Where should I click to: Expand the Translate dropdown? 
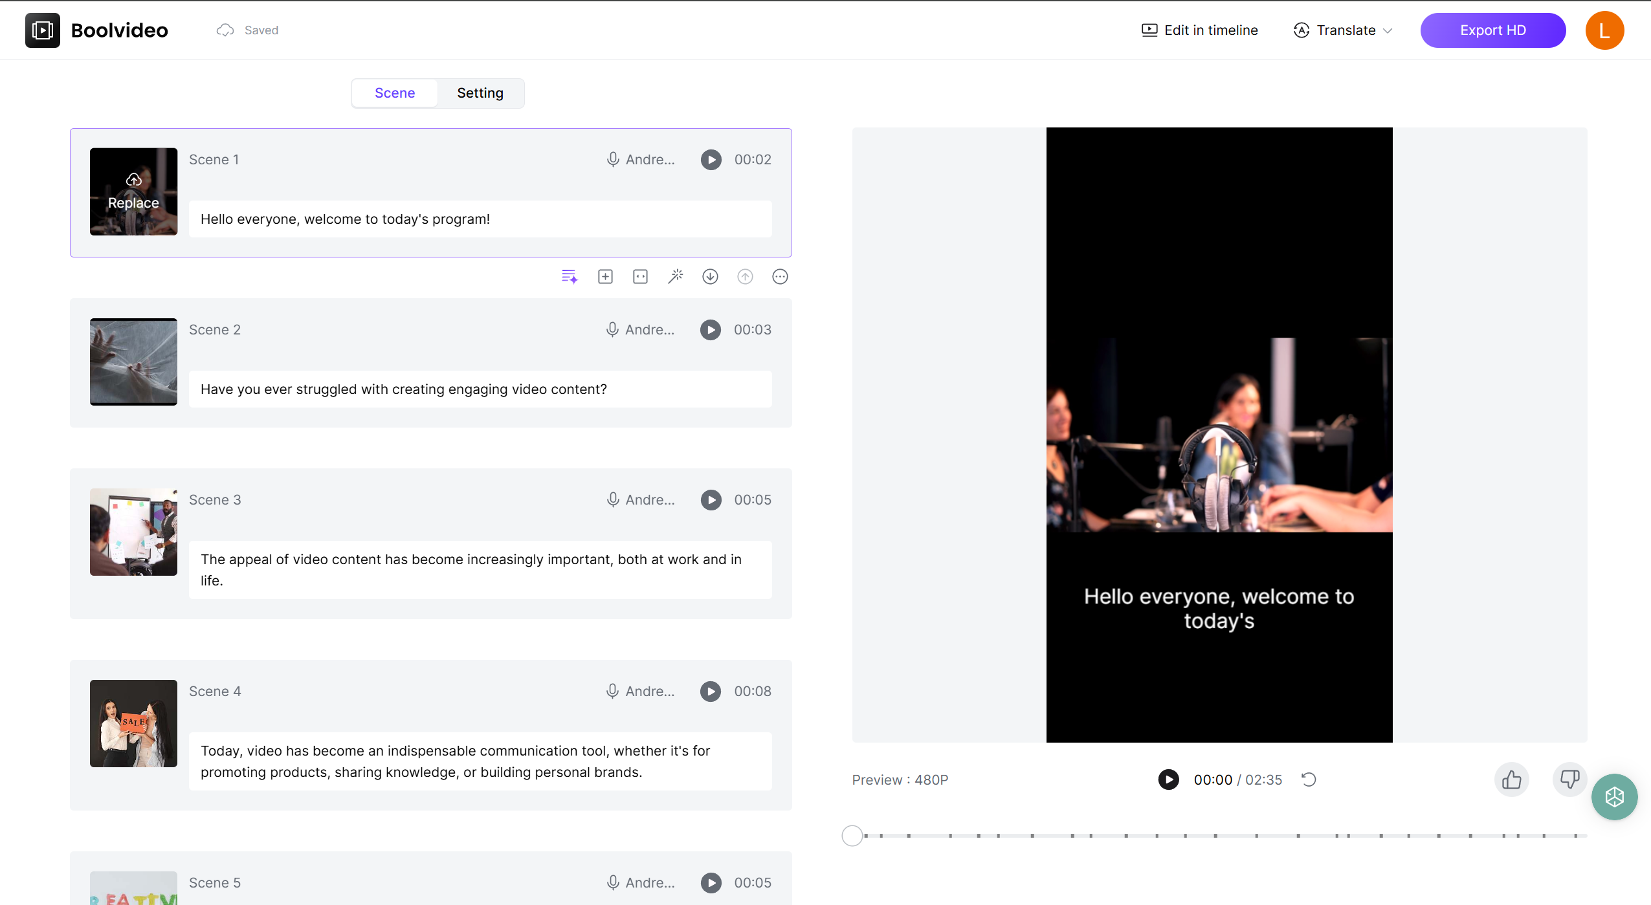[x=1343, y=30]
